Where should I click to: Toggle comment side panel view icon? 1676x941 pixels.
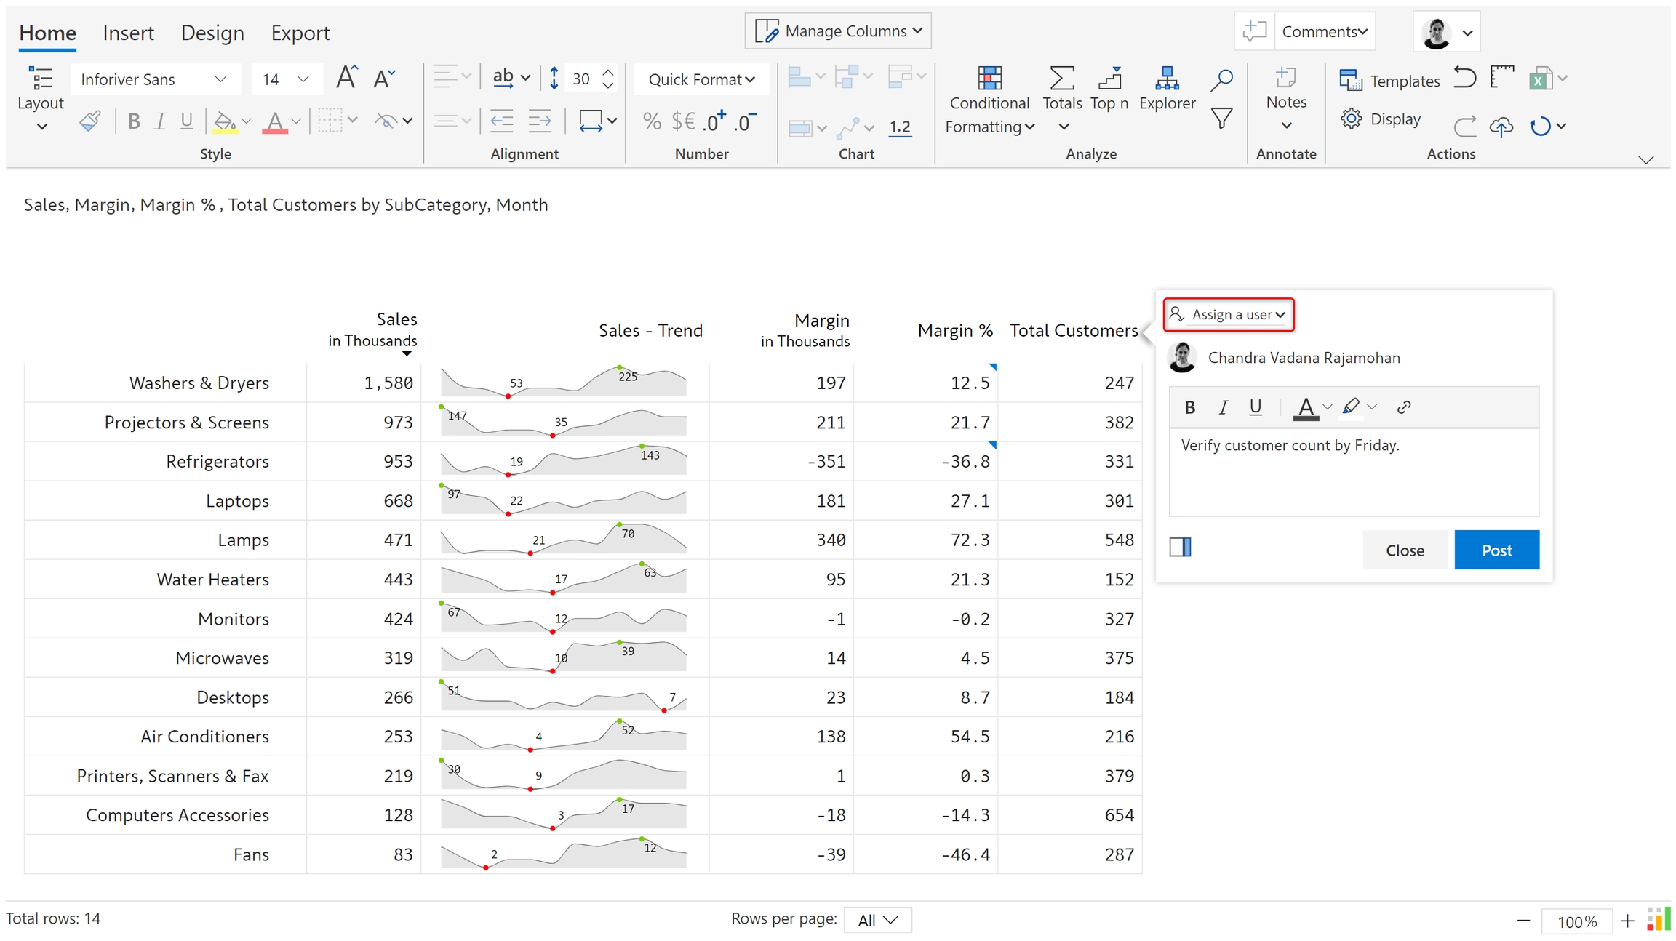1180,547
